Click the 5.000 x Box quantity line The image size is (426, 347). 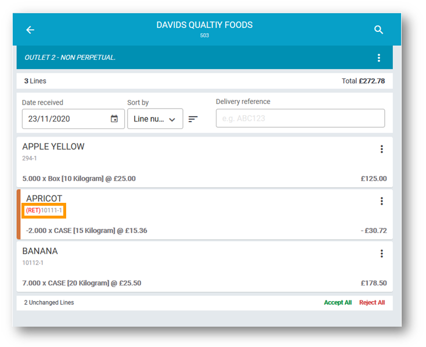[x=79, y=178]
